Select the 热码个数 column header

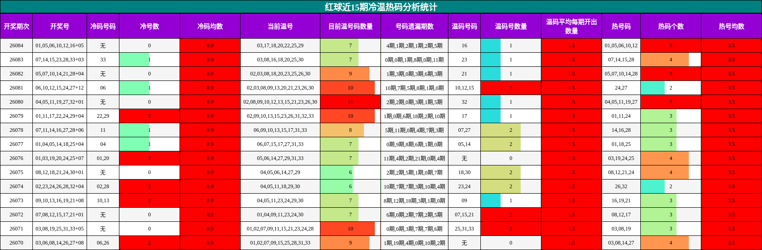click(671, 26)
